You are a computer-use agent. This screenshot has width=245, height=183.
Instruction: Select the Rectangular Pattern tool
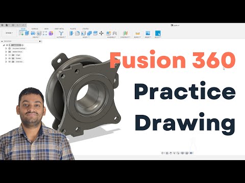45,33
